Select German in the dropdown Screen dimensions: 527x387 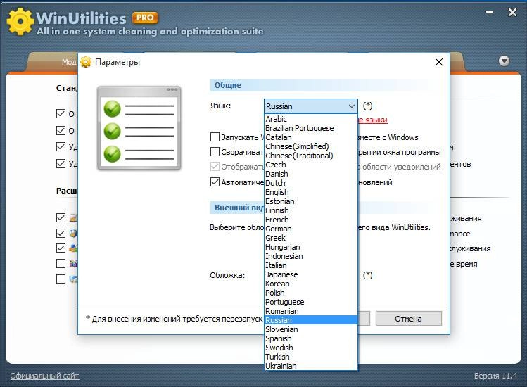[310, 229]
